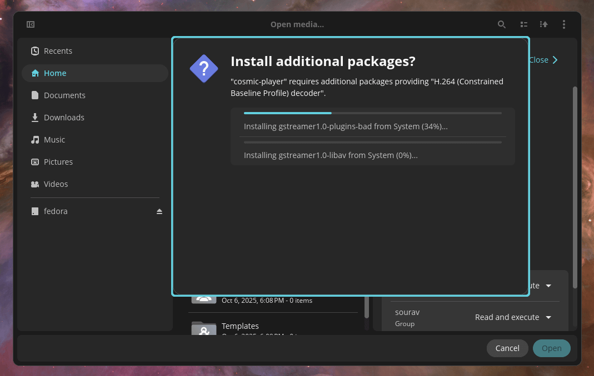594x376 pixels.
Task: Click the disabled Open button
Action: pyautogui.click(x=551, y=348)
